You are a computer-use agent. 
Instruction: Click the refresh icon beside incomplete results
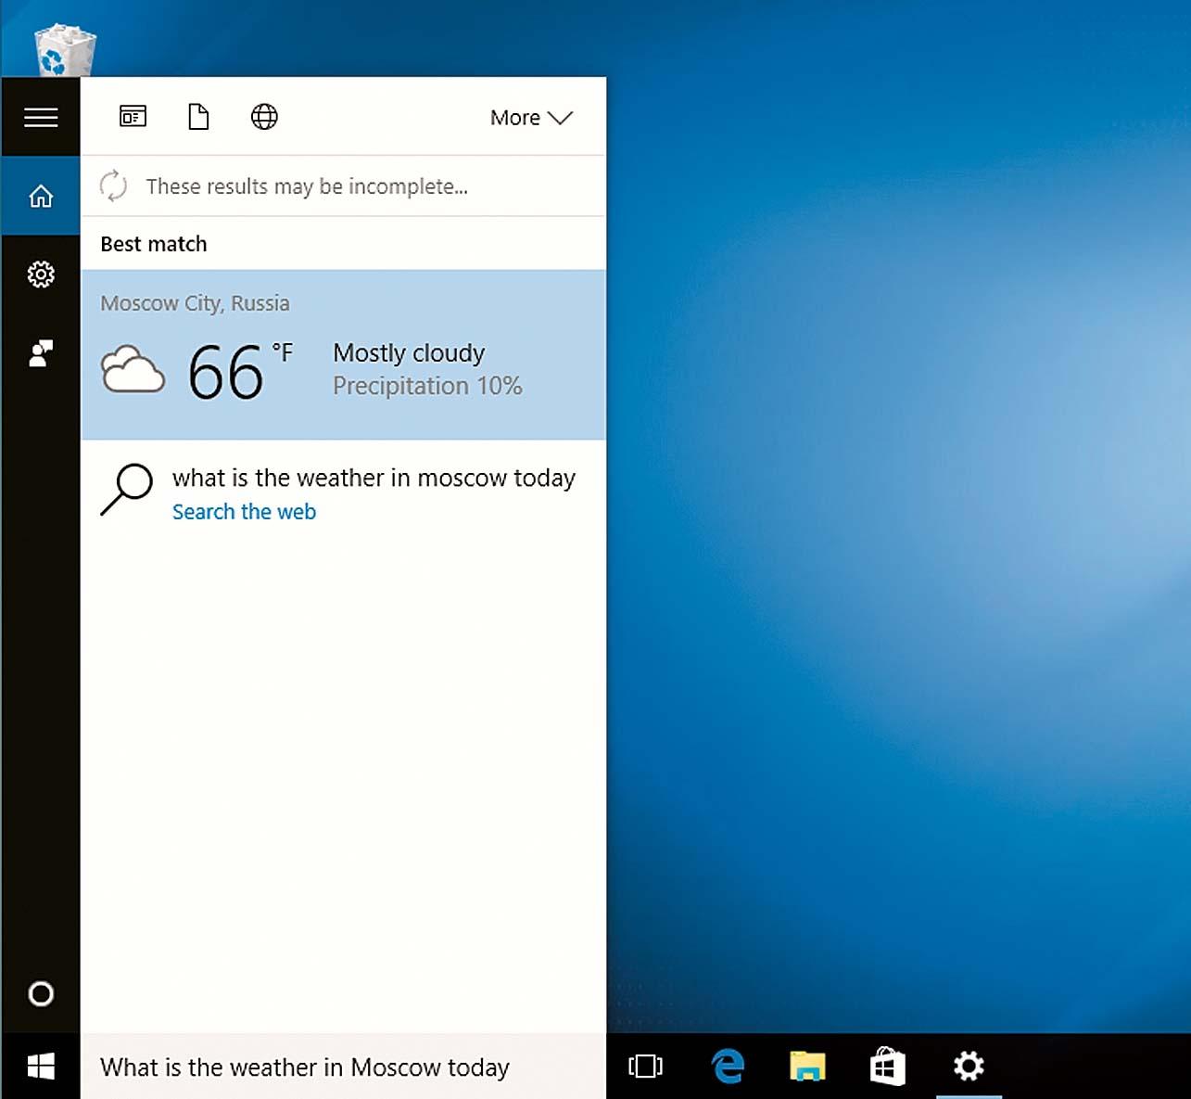tap(113, 185)
